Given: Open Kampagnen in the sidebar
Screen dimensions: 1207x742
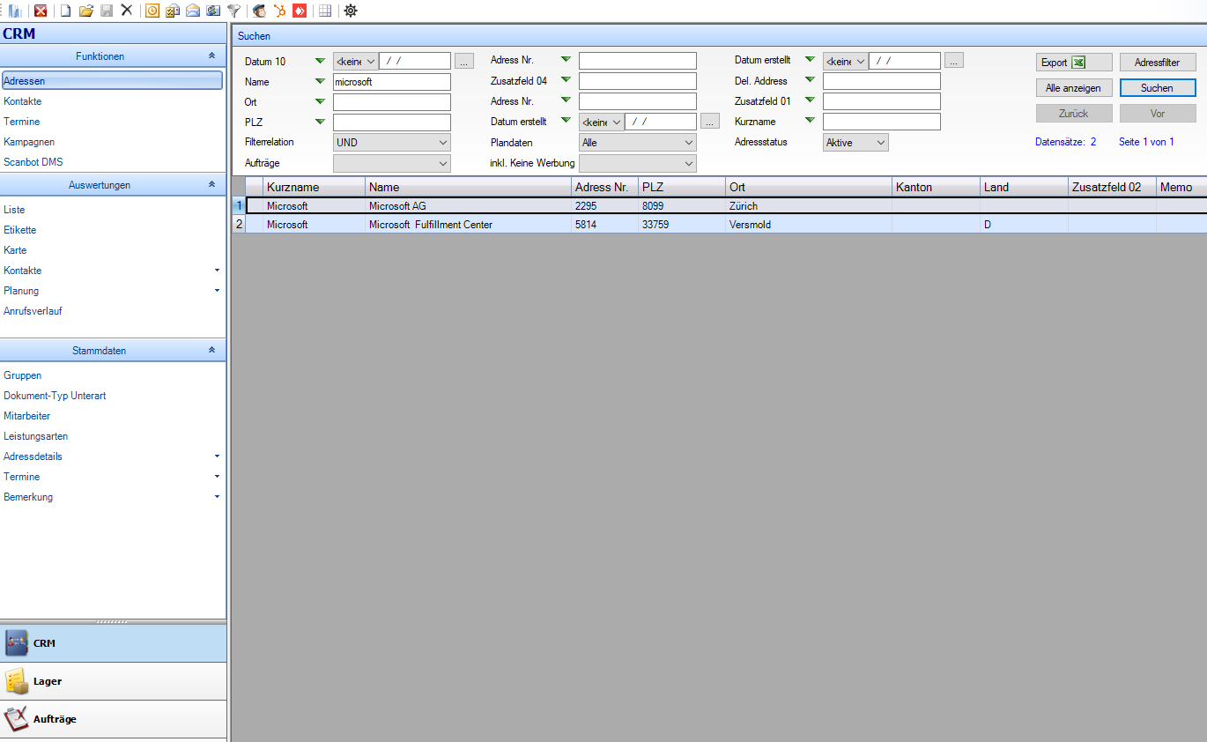Looking at the screenshot, I should 29,142.
